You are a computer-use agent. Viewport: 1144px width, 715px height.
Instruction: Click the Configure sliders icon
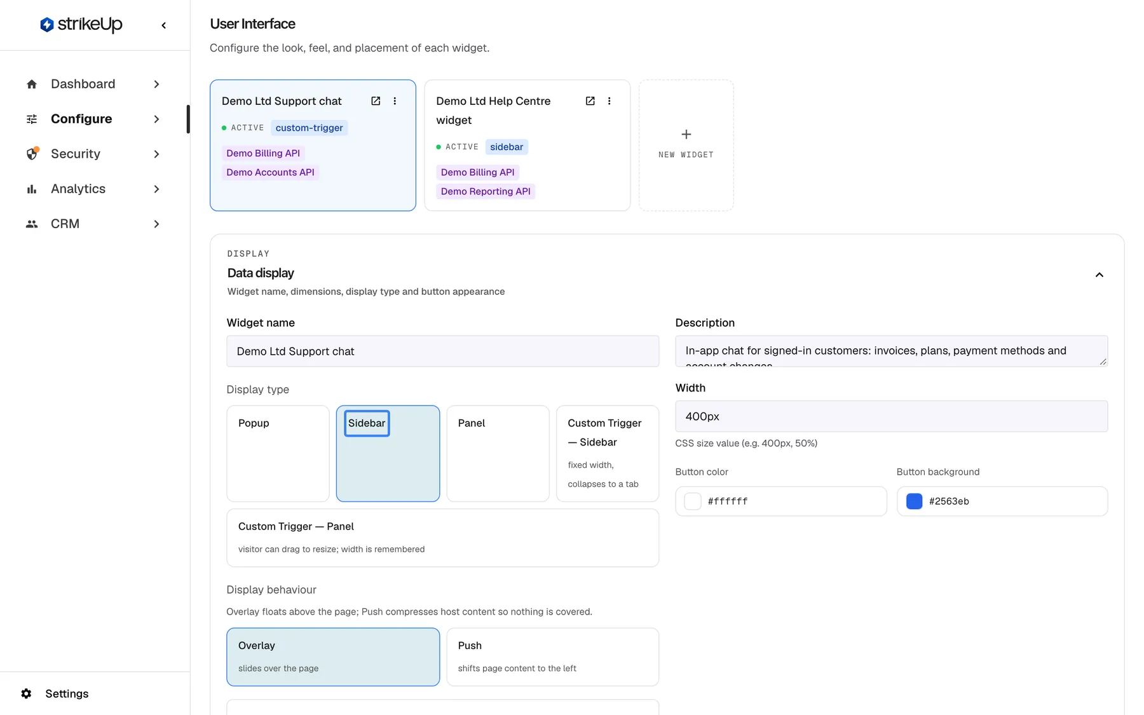click(x=32, y=119)
